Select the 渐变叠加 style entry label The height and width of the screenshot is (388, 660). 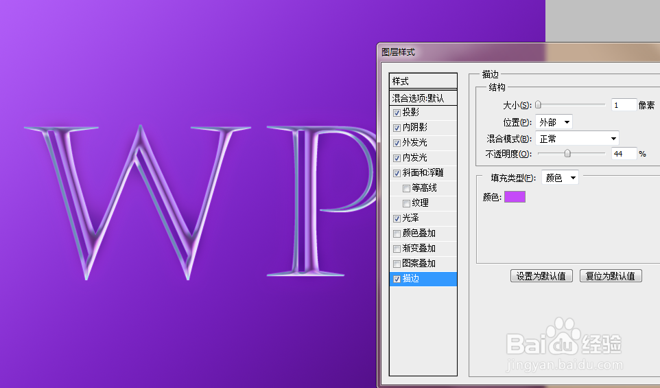click(x=419, y=249)
